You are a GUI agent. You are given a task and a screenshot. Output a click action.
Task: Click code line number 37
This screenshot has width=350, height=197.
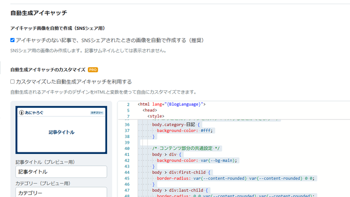127,131
